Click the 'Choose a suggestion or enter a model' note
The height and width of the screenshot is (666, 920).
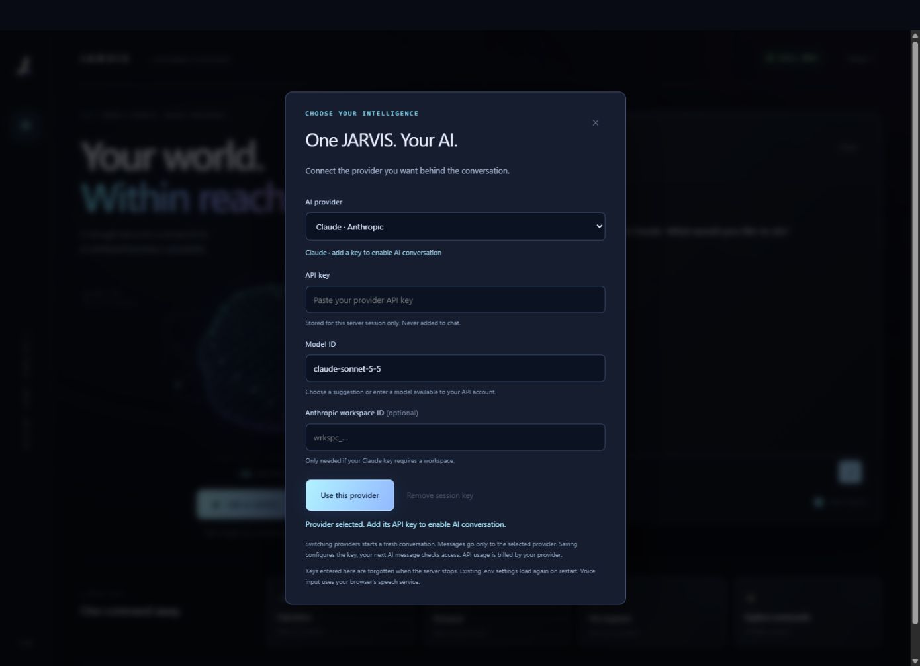pos(400,392)
